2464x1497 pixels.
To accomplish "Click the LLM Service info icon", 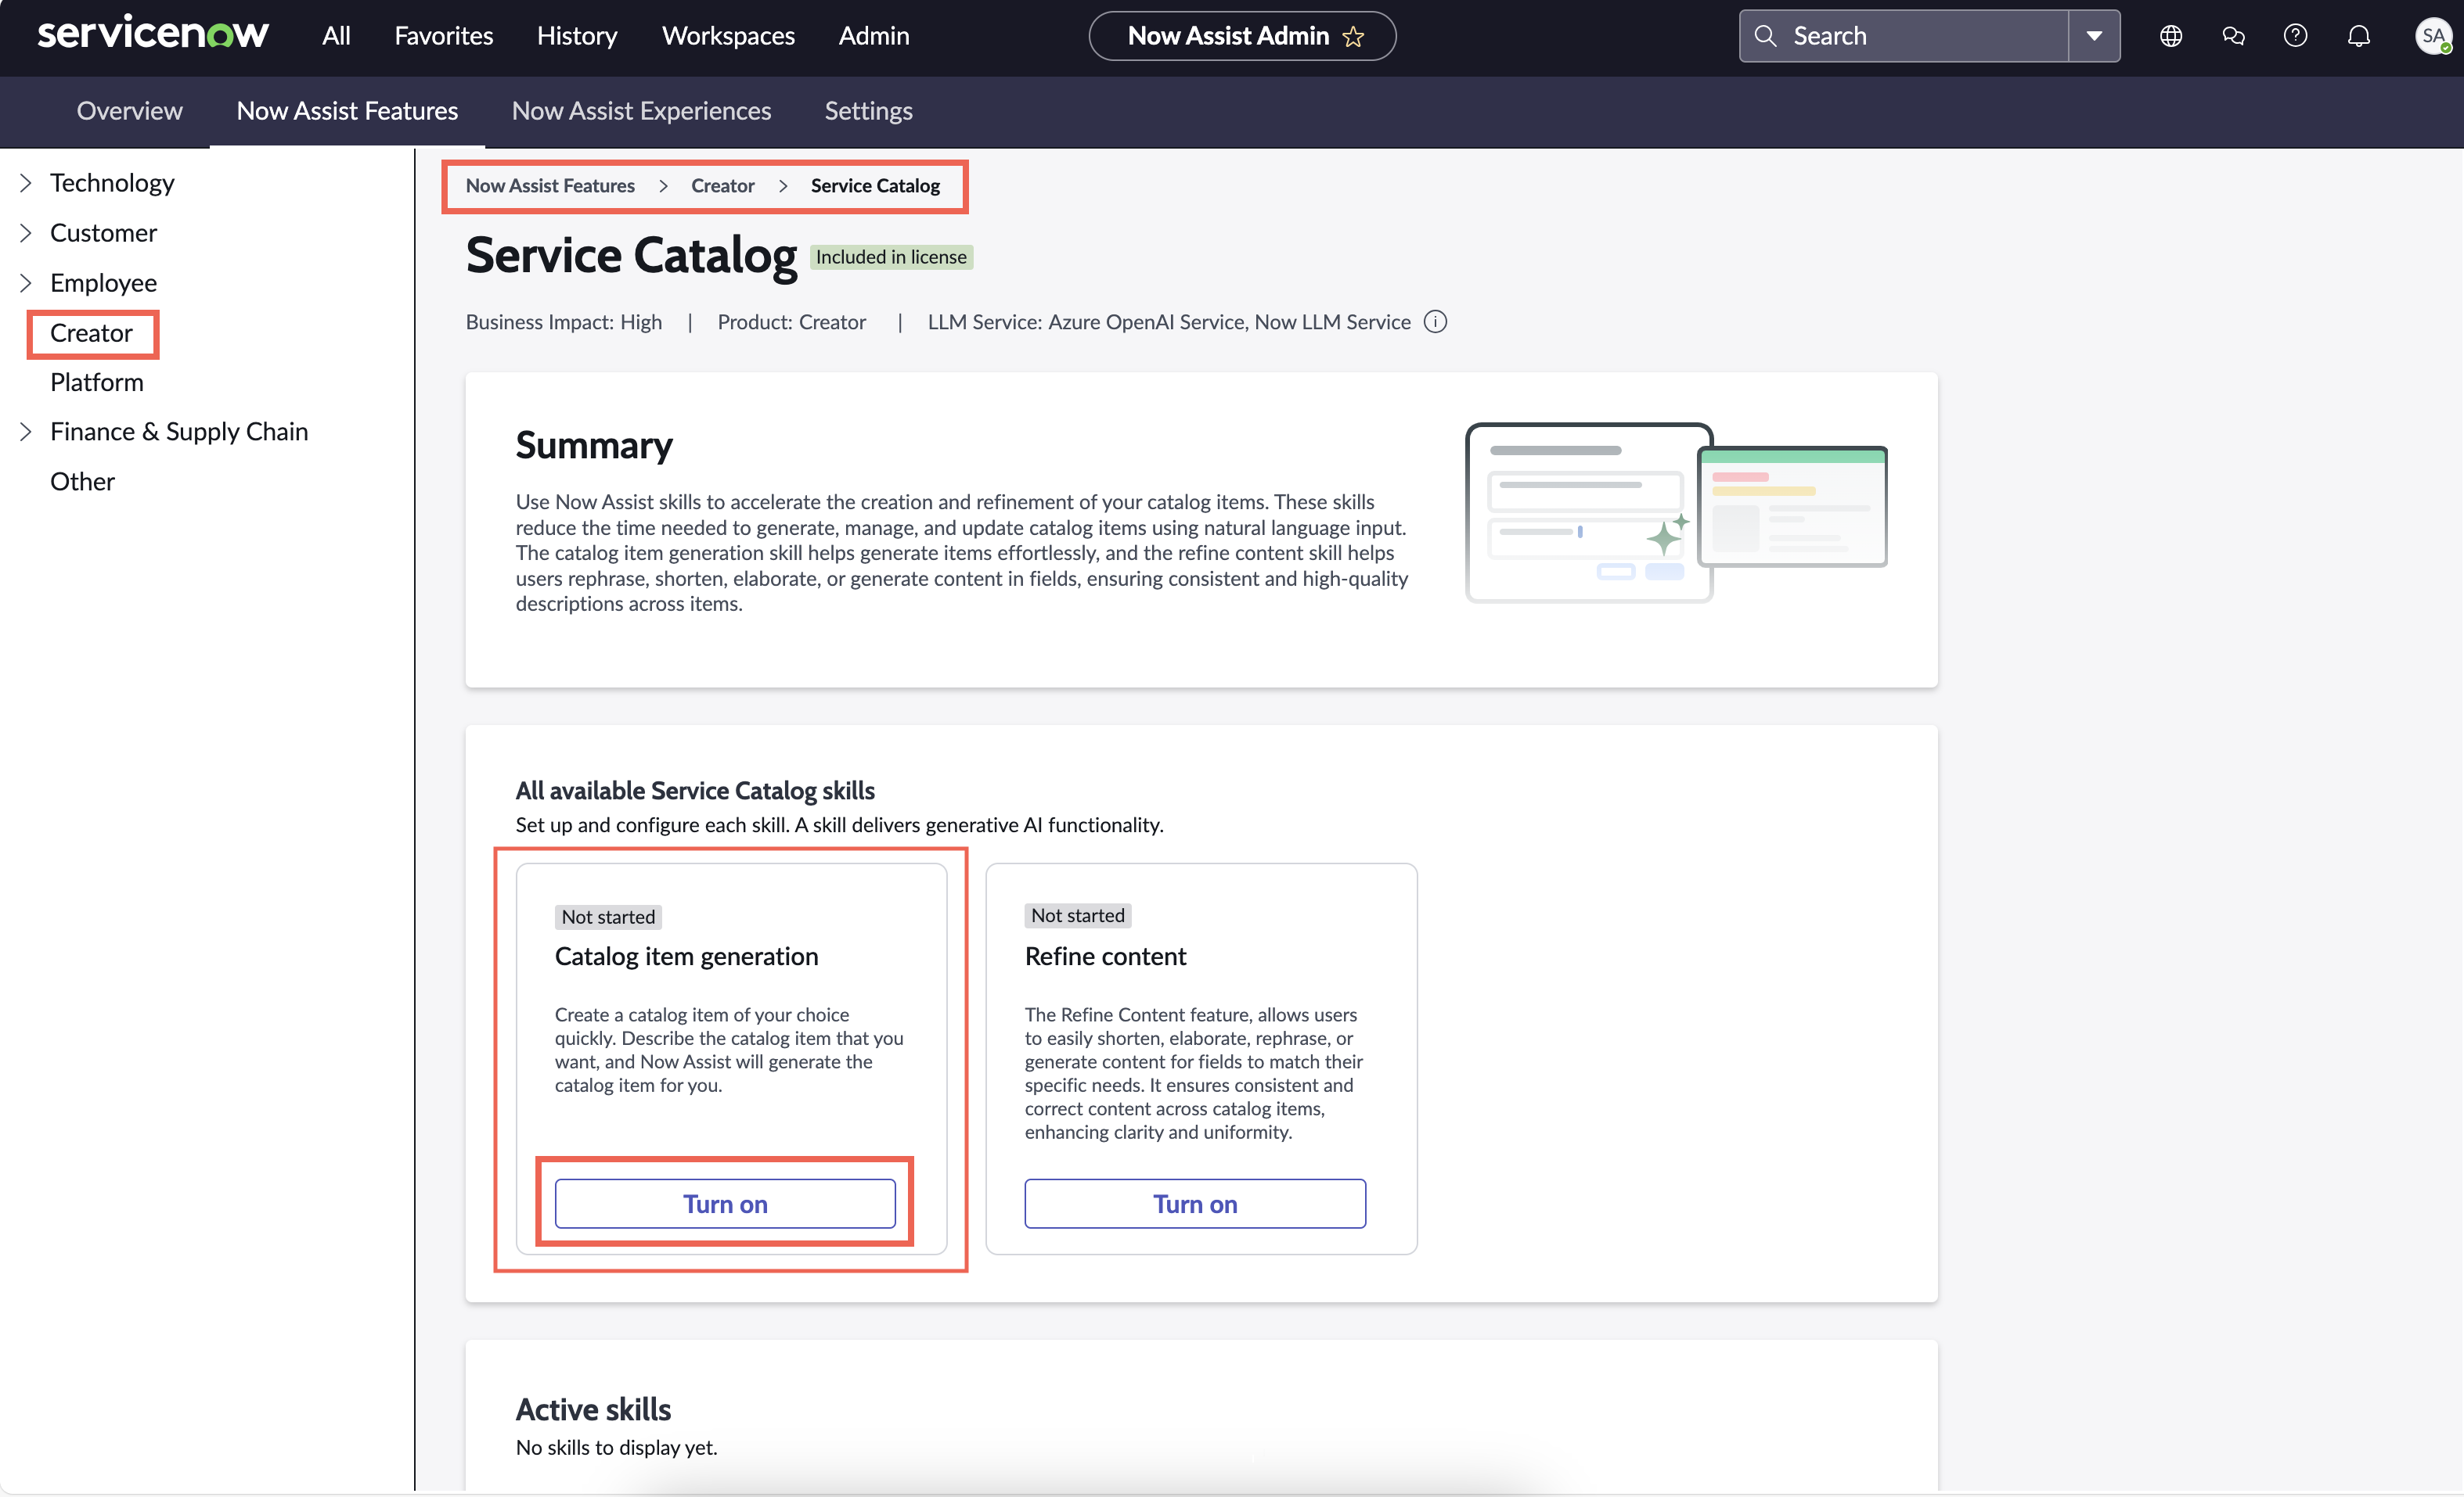I will [1435, 321].
